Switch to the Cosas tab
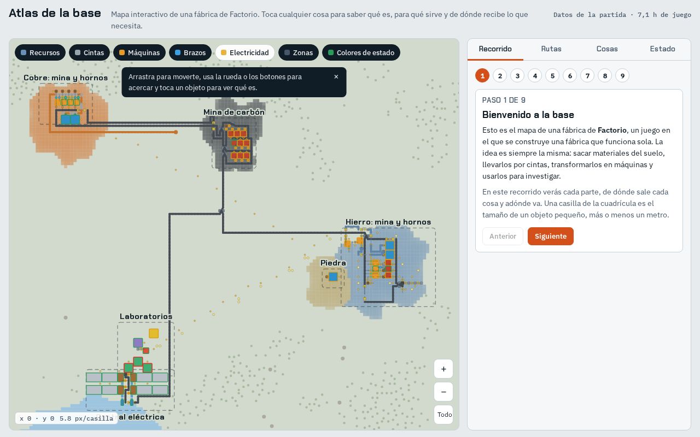The height and width of the screenshot is (437, 700). click(607, 49)
